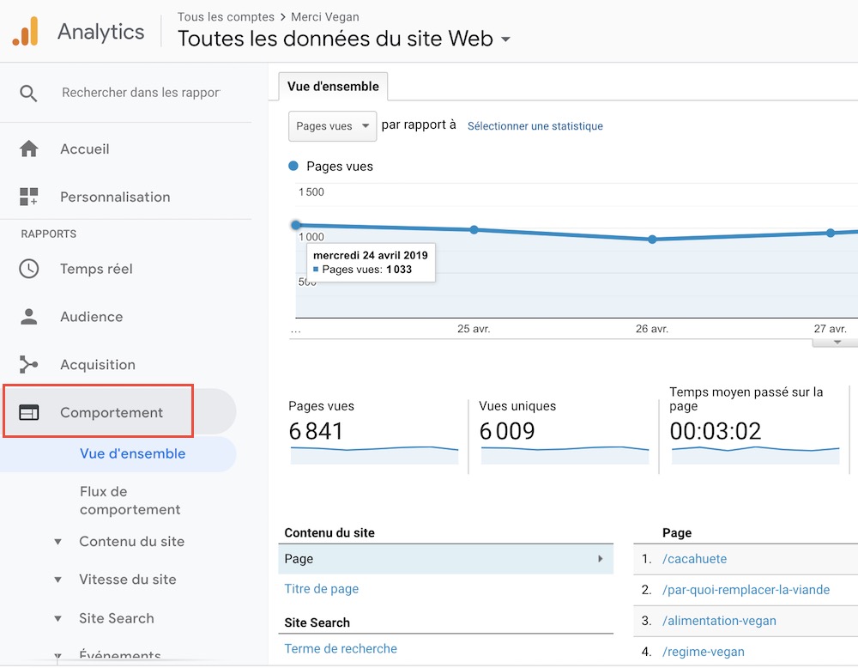The width and height of the screenshot is (858, 668).
Task: Select the Audience person icon
Action: point(28,316)
